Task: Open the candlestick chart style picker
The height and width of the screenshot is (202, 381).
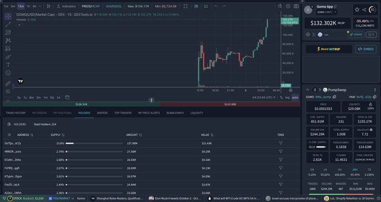Action: click(49, 6)
